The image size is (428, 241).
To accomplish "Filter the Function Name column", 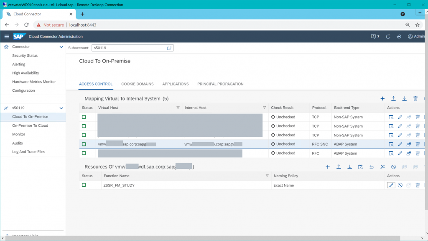I will tap(267, 176).
